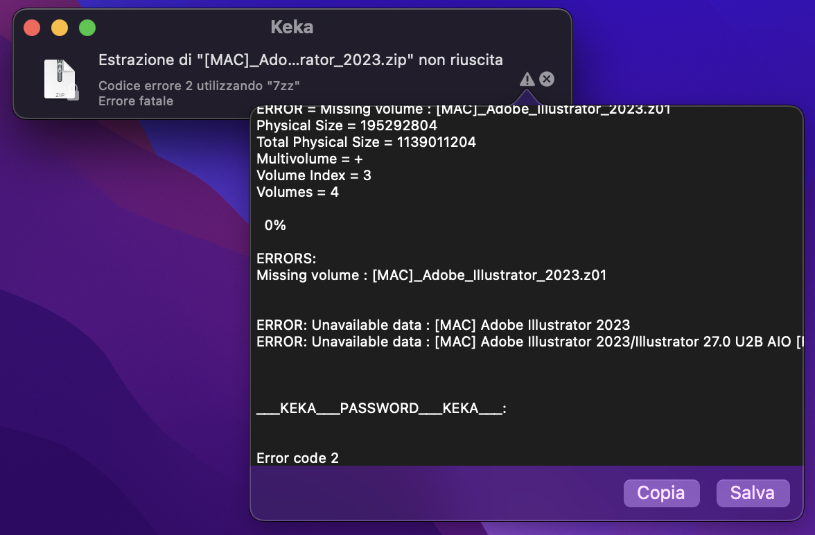Click the 'Volumes = 4' line
The image size is (815, 535).
(297, 192)
